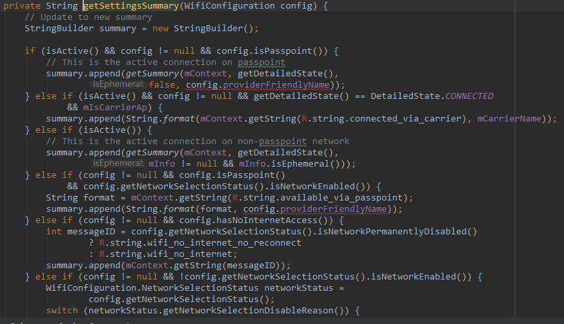Click the networkStatus variable declaration name
This screenshot has width=564, height=324.
point(299,288)
